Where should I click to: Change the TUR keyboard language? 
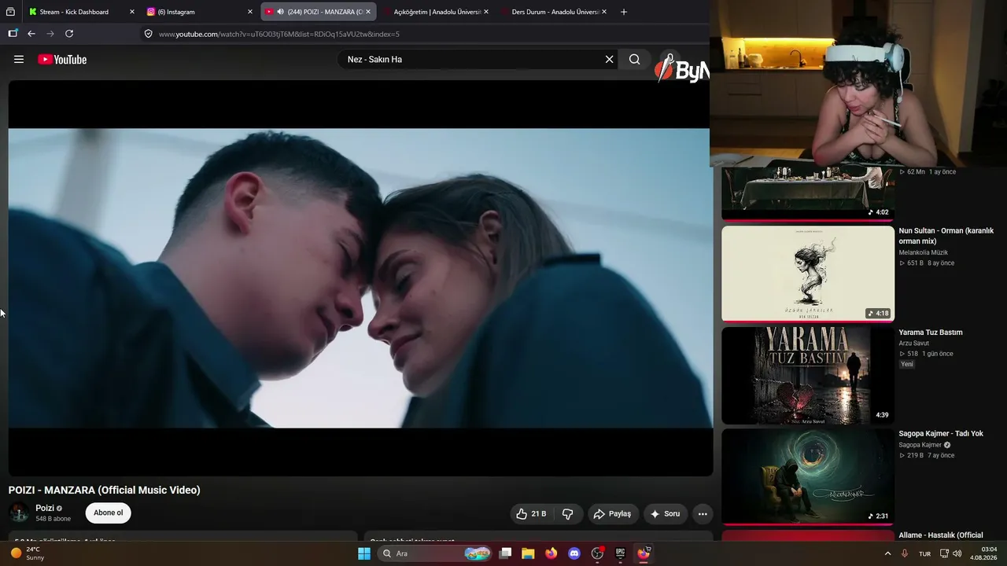click(x=925, y=553)
